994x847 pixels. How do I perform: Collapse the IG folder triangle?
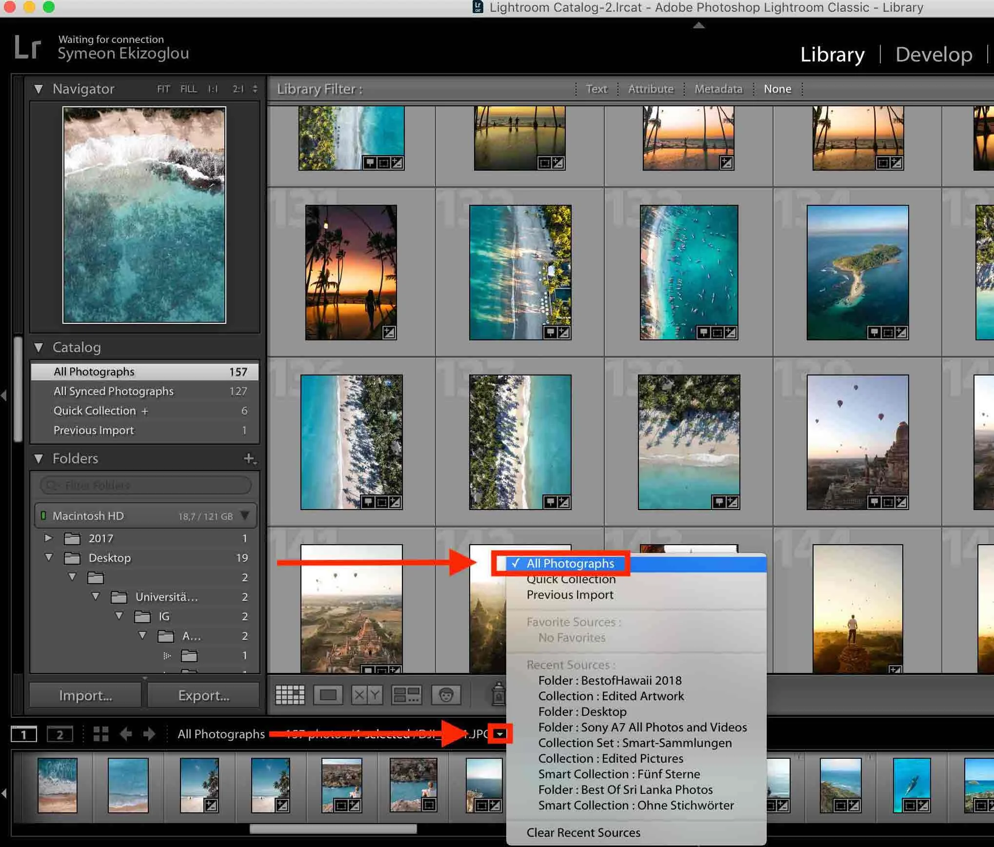click(119, 616)
